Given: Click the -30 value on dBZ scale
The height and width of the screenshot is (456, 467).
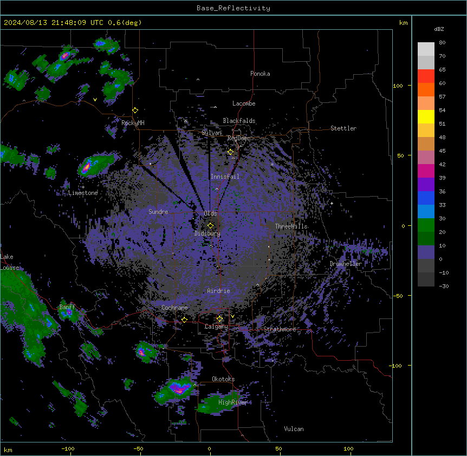Looking at the screenshot, I should (444, 286).
